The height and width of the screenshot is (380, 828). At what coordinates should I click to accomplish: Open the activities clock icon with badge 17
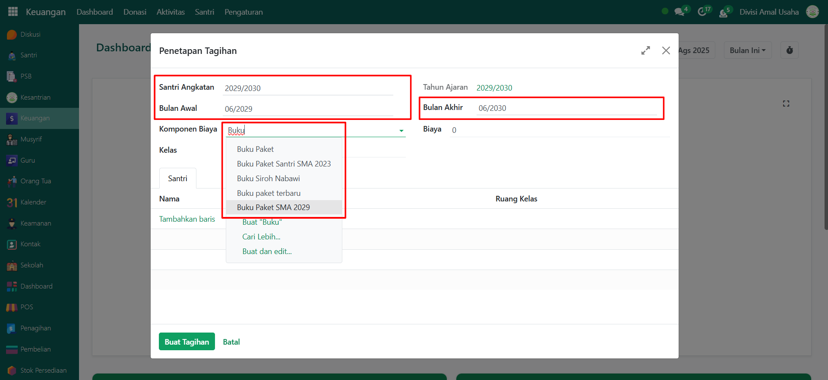click(x=702, y=12)
